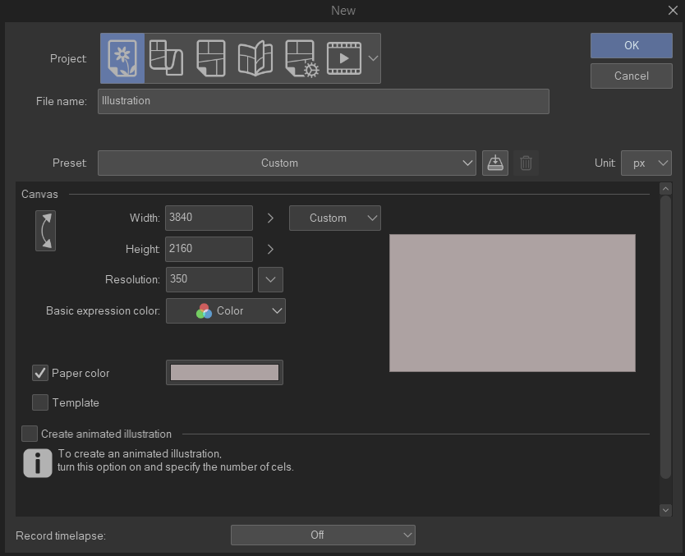Click the Width value field
The height and width of the screenshot is (556, 685).
(x=209, y=218)
